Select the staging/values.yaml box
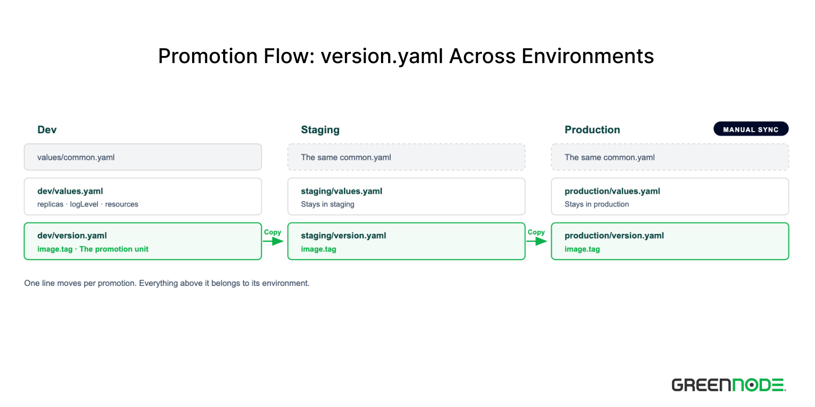The image size is (815, 407). (406, 196)
